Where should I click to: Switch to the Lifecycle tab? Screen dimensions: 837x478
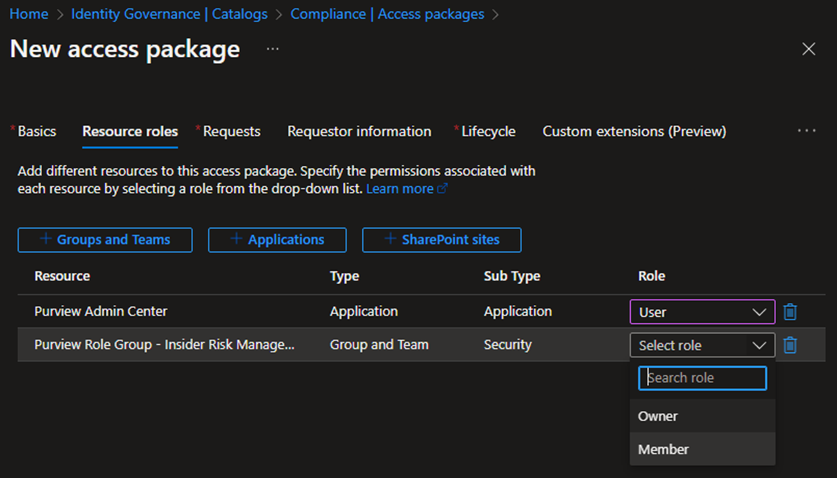(488, 131)
